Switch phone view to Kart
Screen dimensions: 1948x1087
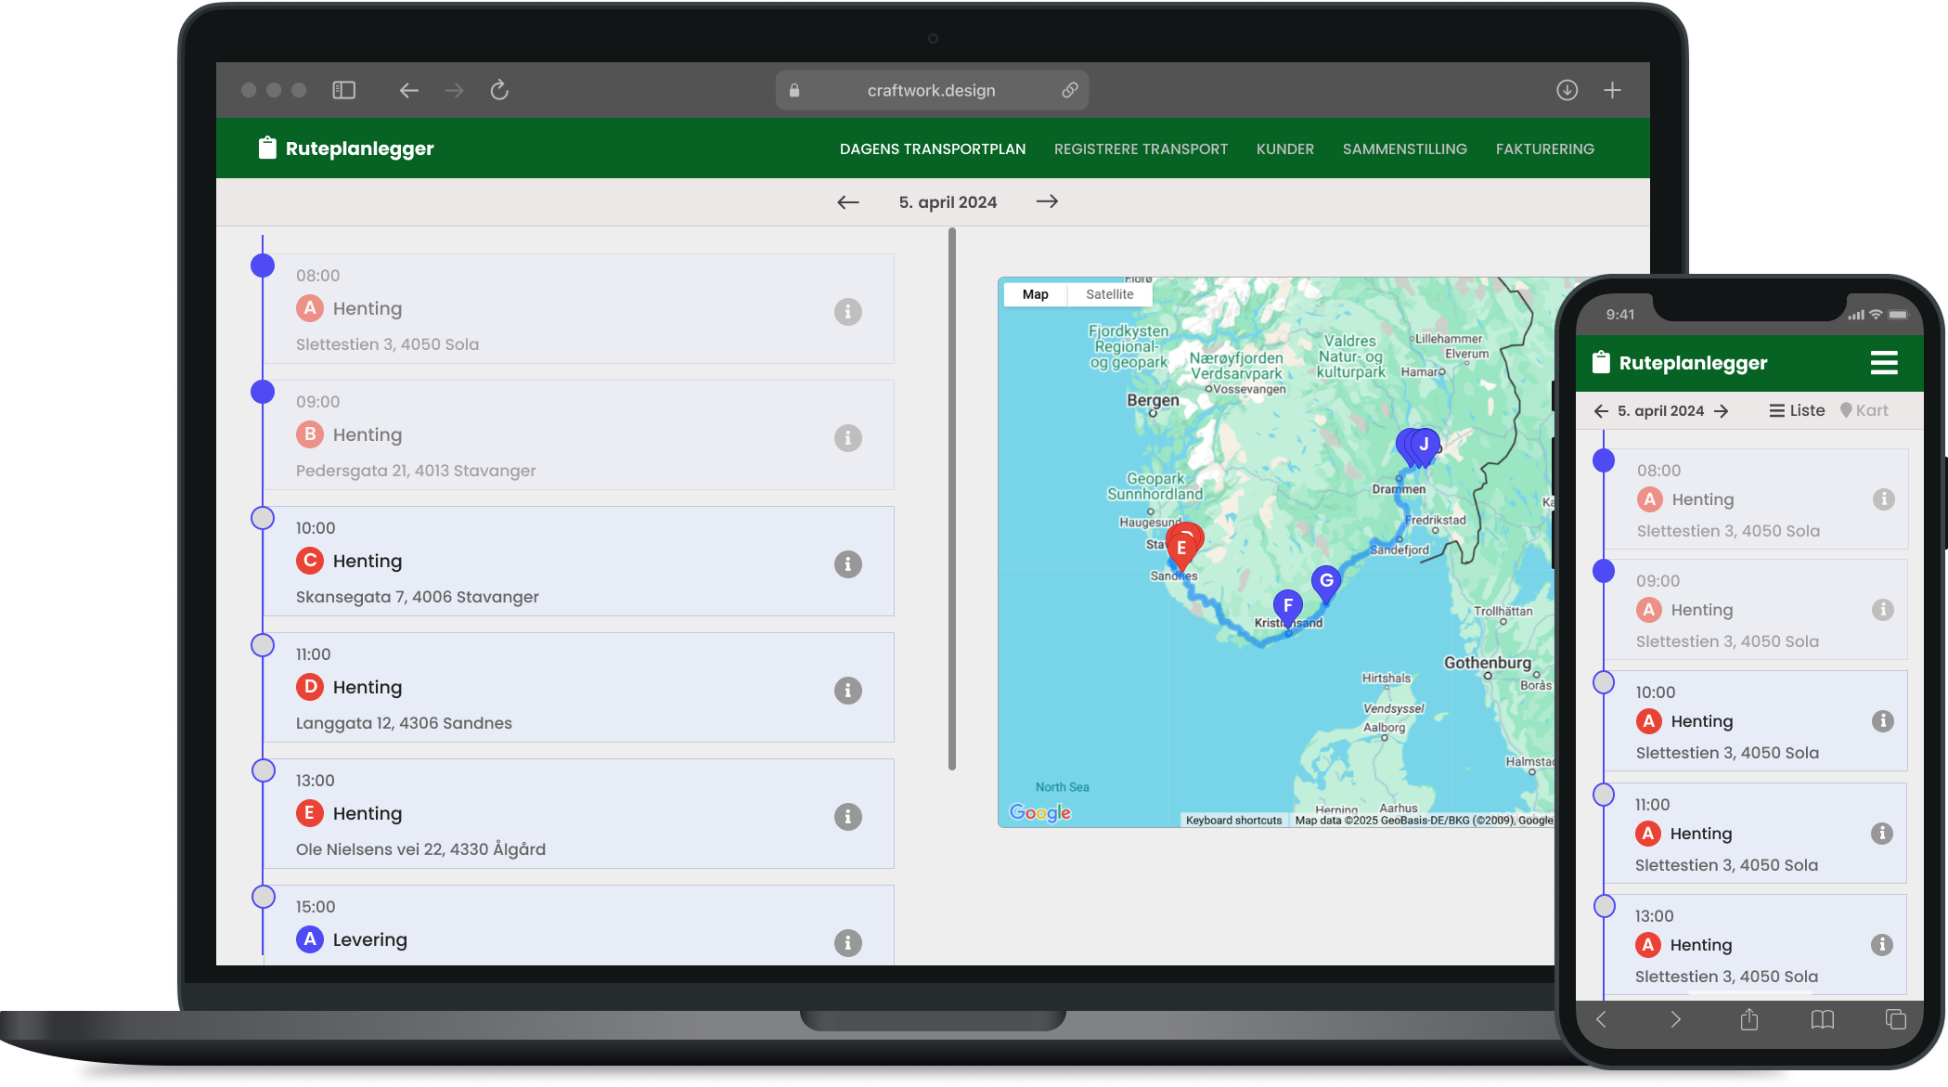coord(1864,410)
